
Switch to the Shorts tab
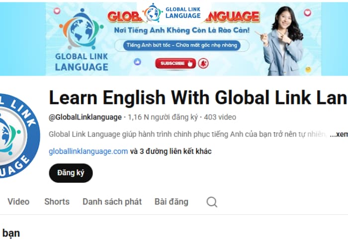point(57,202)
